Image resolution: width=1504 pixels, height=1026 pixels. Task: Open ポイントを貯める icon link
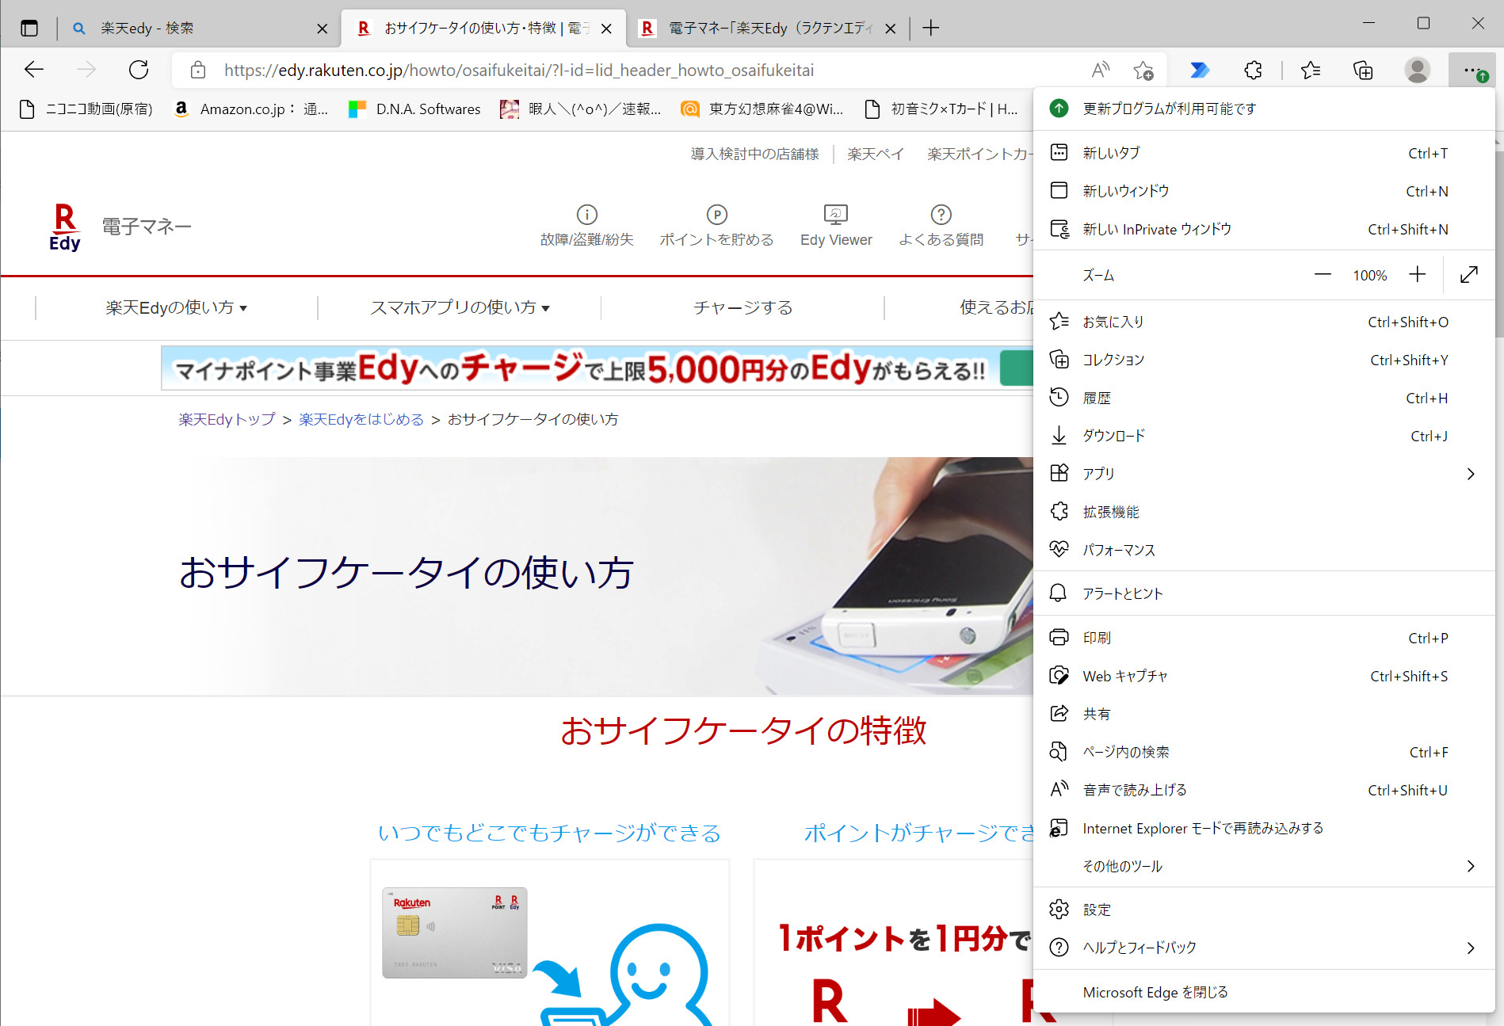coord(716,225)
